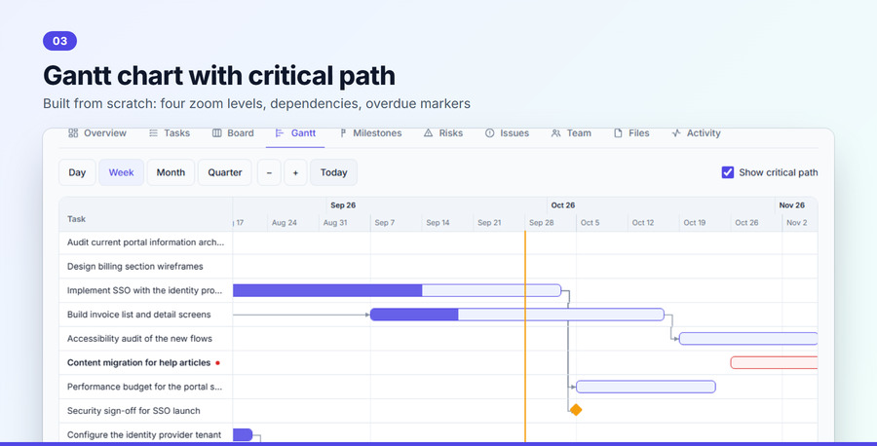Click the Configure identity provider tenant bar
This screenshot has height=446, width=877.
coord(243,434)
